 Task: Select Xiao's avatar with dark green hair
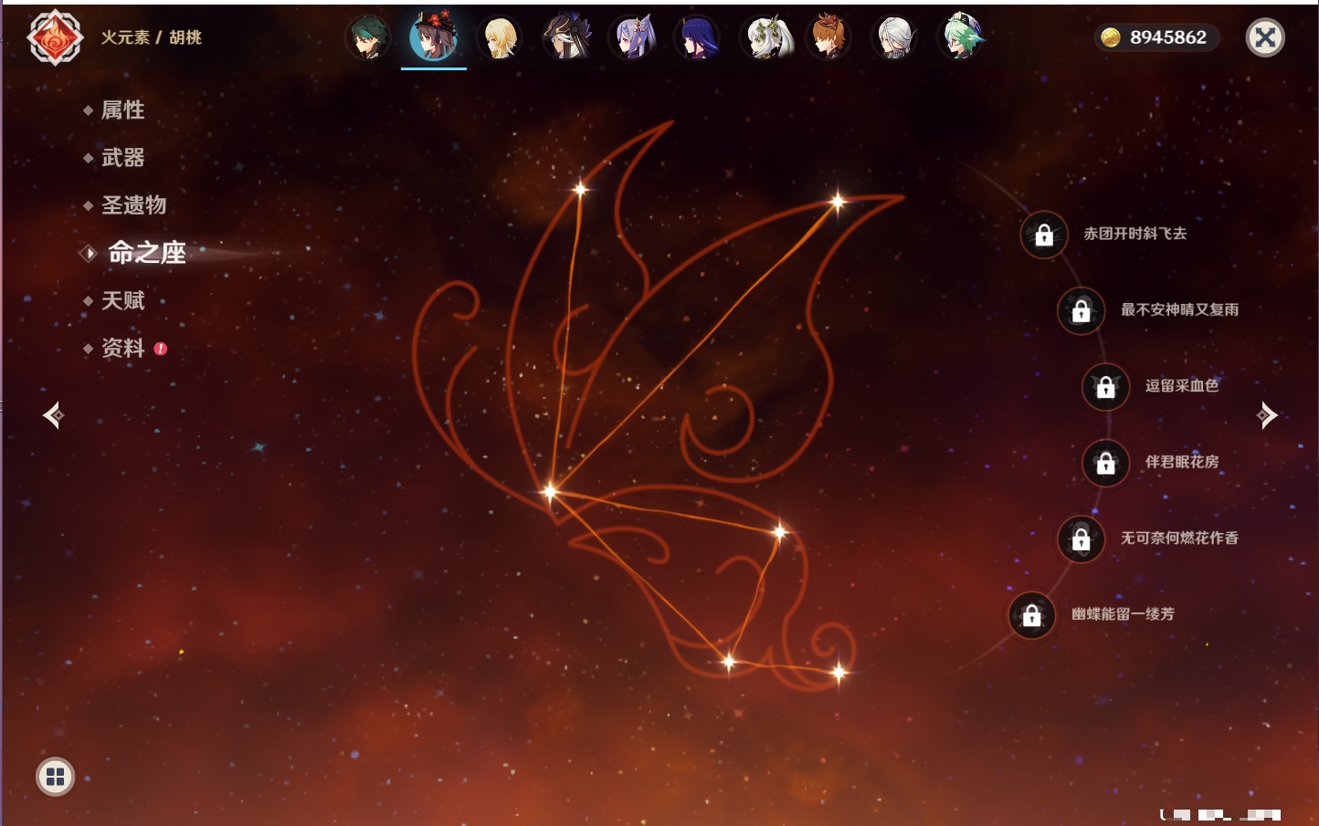tap(367, 37)
